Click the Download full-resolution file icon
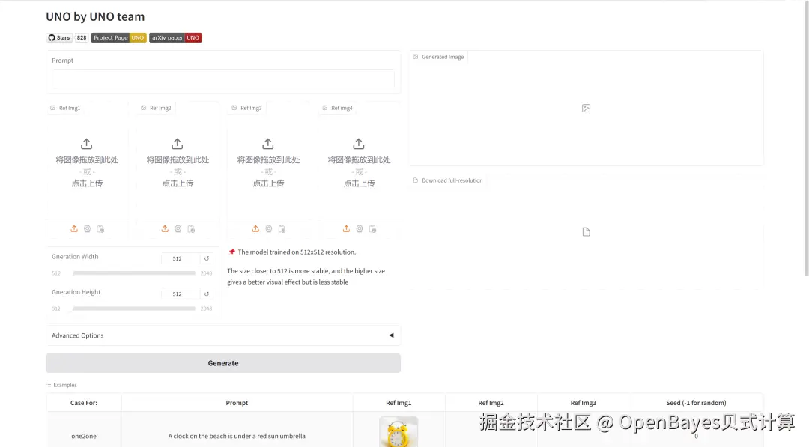Viewport: 809px width, 447px height. [586, 232]
